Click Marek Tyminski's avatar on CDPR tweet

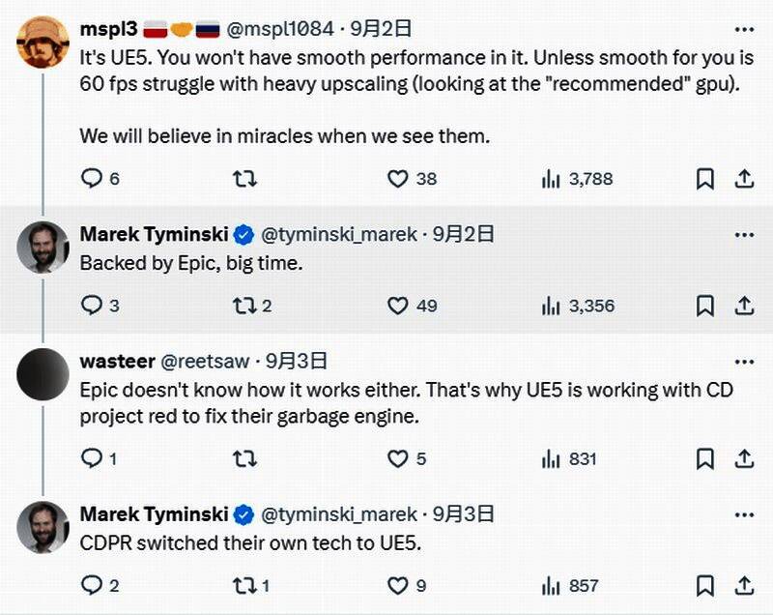[x=43, y=528]
